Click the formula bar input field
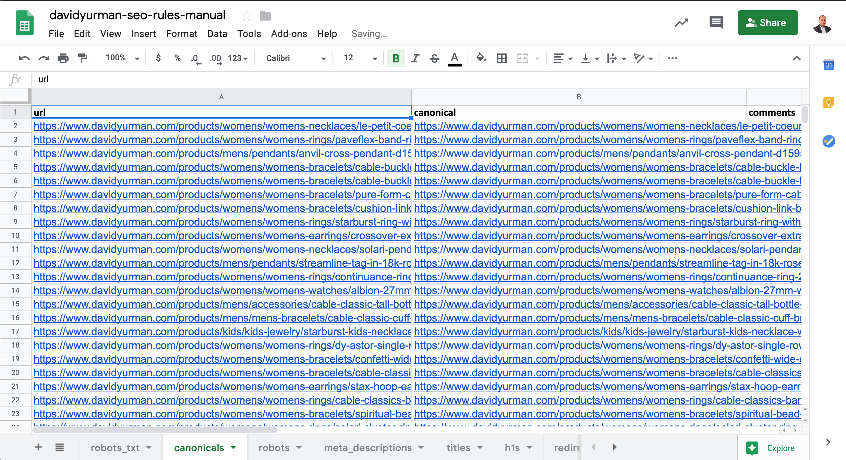This screenshot has width=846, height=460. 411,80
